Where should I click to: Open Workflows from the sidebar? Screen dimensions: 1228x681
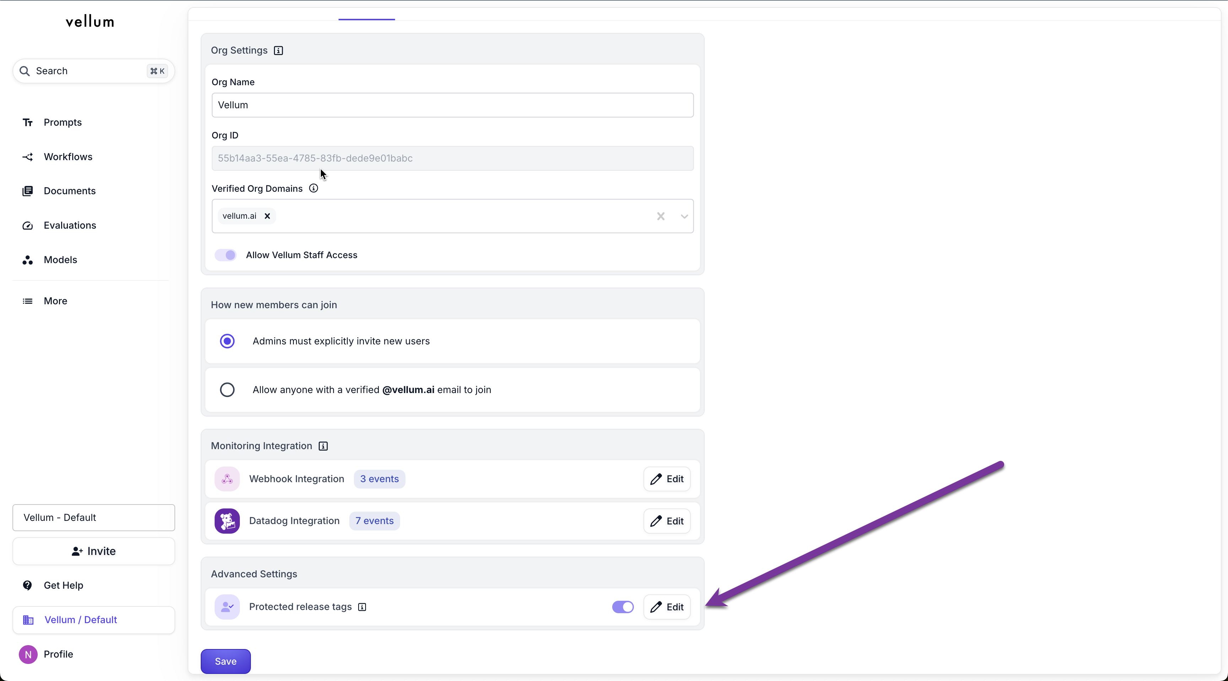68,157
